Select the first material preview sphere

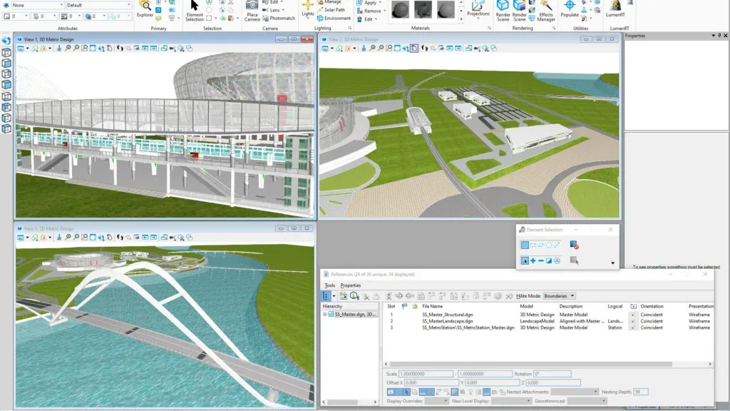tap(401, 9)
